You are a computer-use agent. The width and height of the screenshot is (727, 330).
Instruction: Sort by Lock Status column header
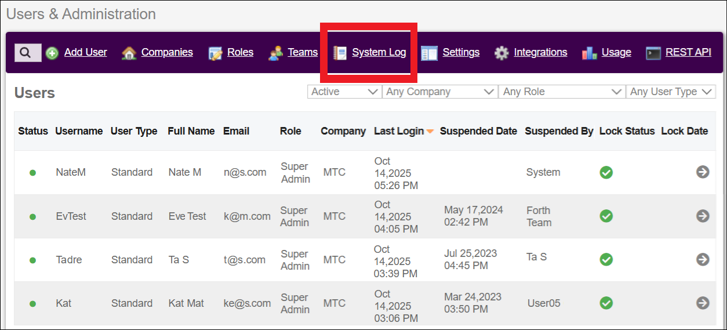[x=627, y=131]
